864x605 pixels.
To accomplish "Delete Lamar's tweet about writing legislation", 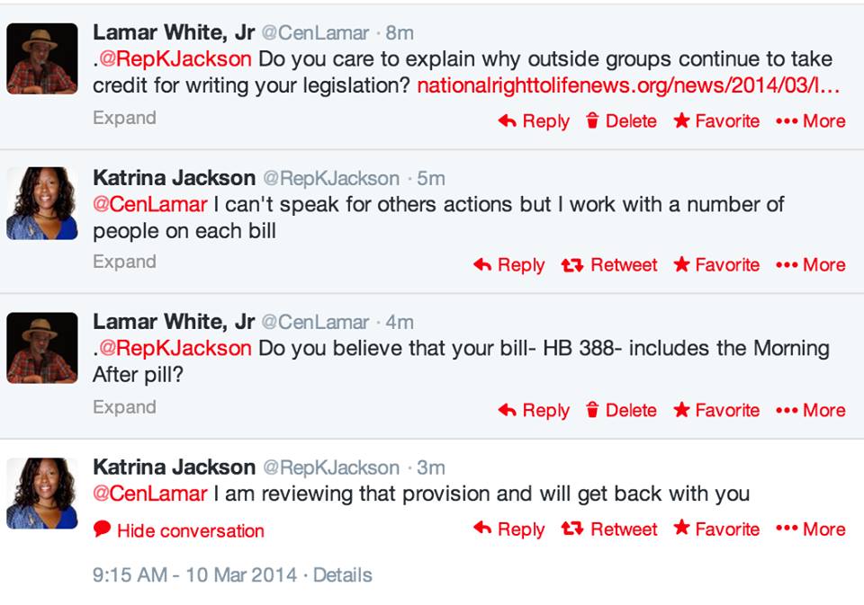I will (621, 121).
